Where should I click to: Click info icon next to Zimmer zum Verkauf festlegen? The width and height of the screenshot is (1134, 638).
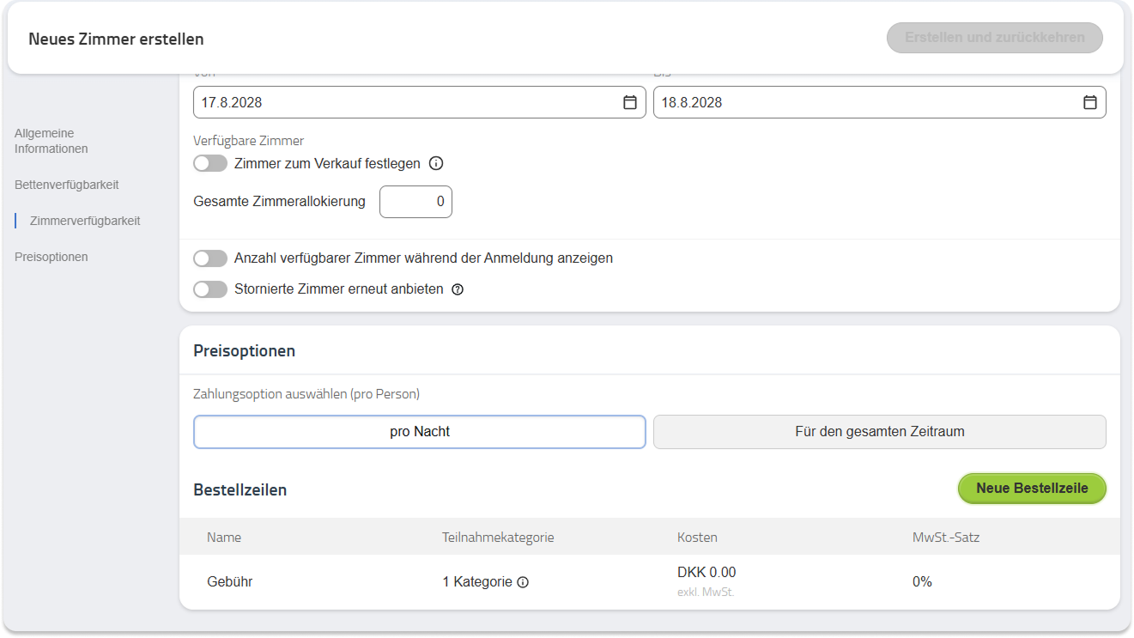click(436, 164)
